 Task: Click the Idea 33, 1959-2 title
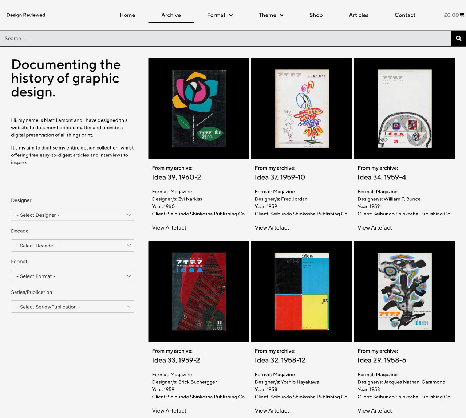pyautogui.click(x=176, y=360)
